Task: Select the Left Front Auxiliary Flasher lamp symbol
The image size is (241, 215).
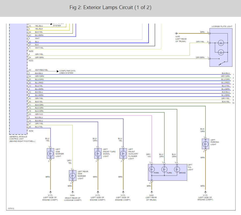Action: [x=123, y=153]
